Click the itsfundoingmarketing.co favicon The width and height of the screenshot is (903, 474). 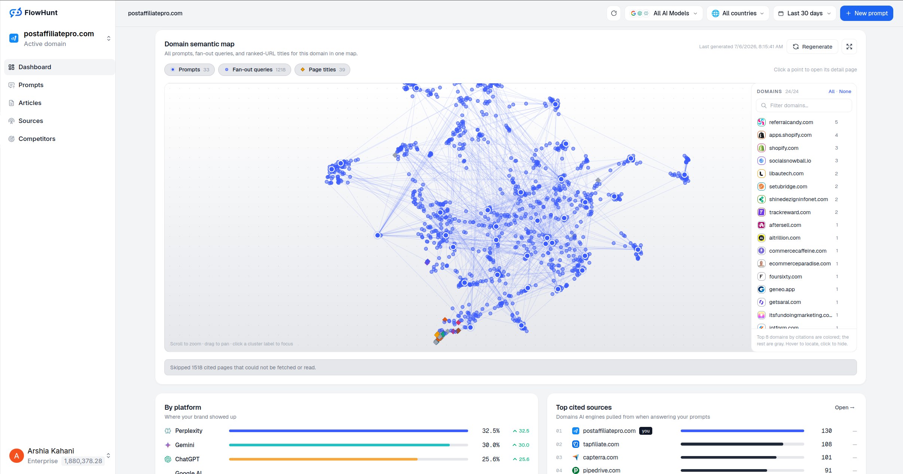pos(761,315)
